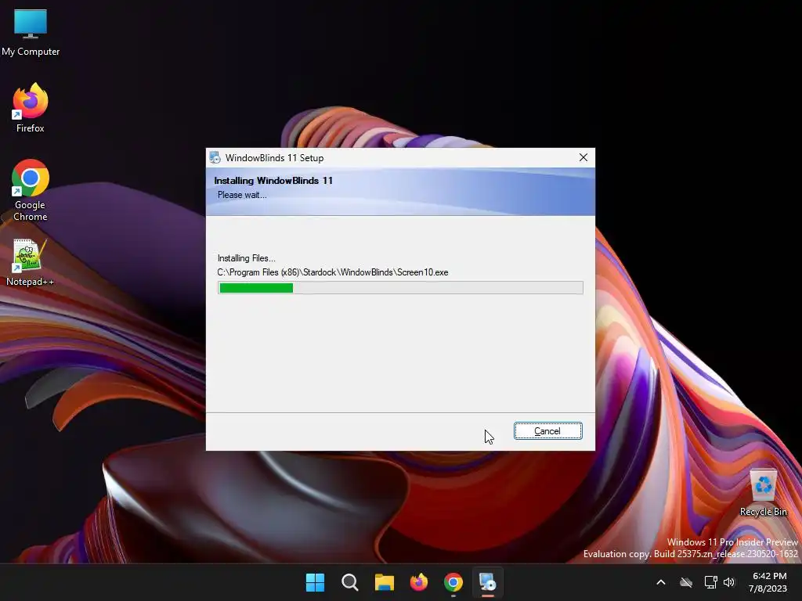Open File Explorer from the taskbar
Viewport: 802px width, 601px height.
pyautogui.click(x=384, y=582)
